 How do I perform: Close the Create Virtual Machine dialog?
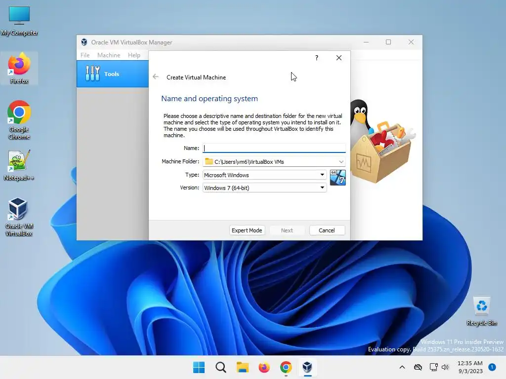tap(339, 58)
